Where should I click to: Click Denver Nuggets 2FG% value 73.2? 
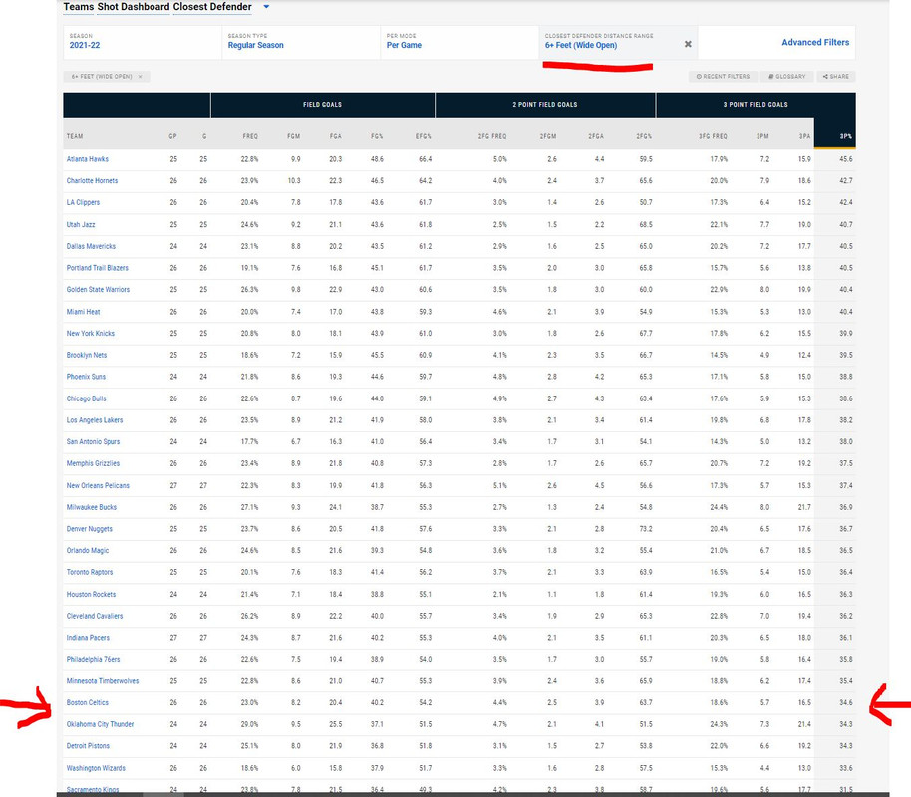point(646,529)
